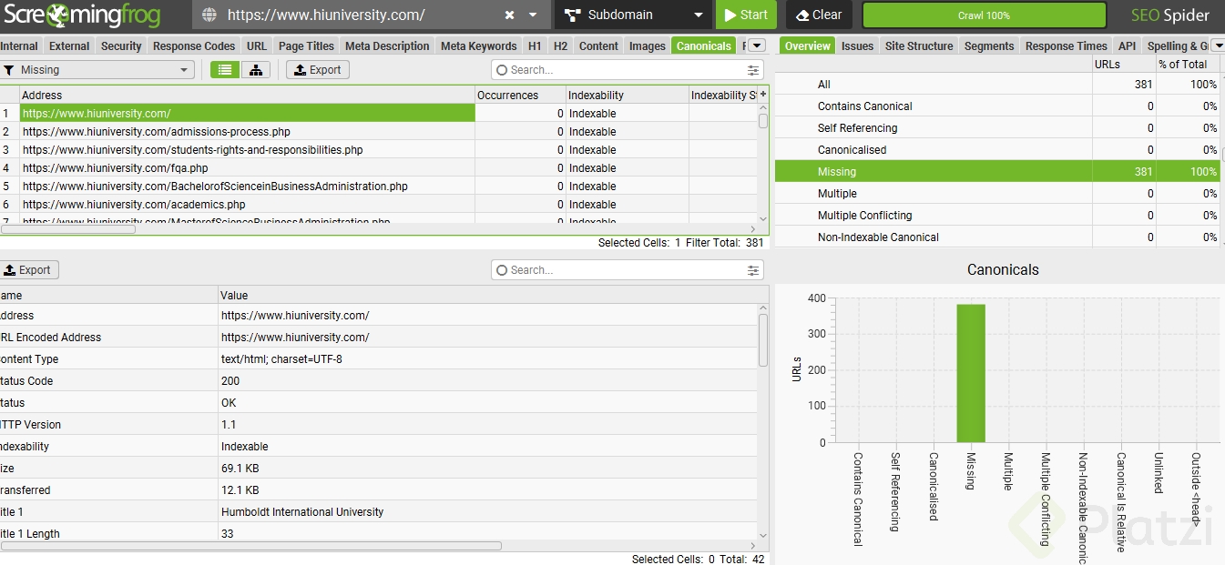Click the green Missing bar in chart
Viewport: 1225px width, 565px height.
(x=971, y=373)
